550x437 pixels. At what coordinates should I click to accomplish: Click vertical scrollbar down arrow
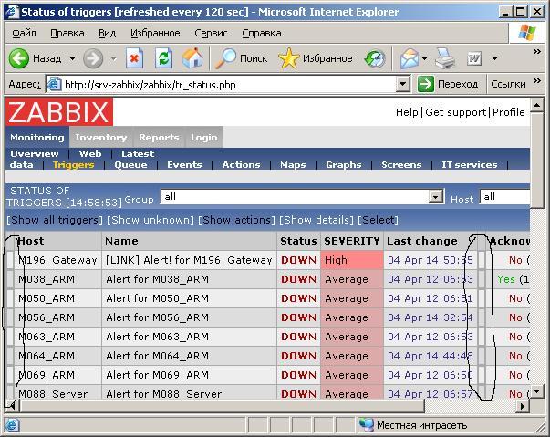point(537,391)
